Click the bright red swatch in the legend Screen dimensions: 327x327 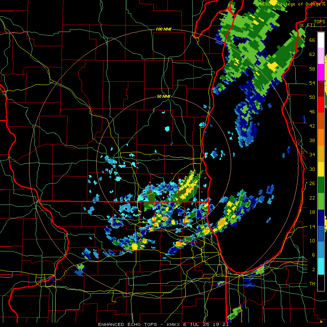tap(321, 105)
